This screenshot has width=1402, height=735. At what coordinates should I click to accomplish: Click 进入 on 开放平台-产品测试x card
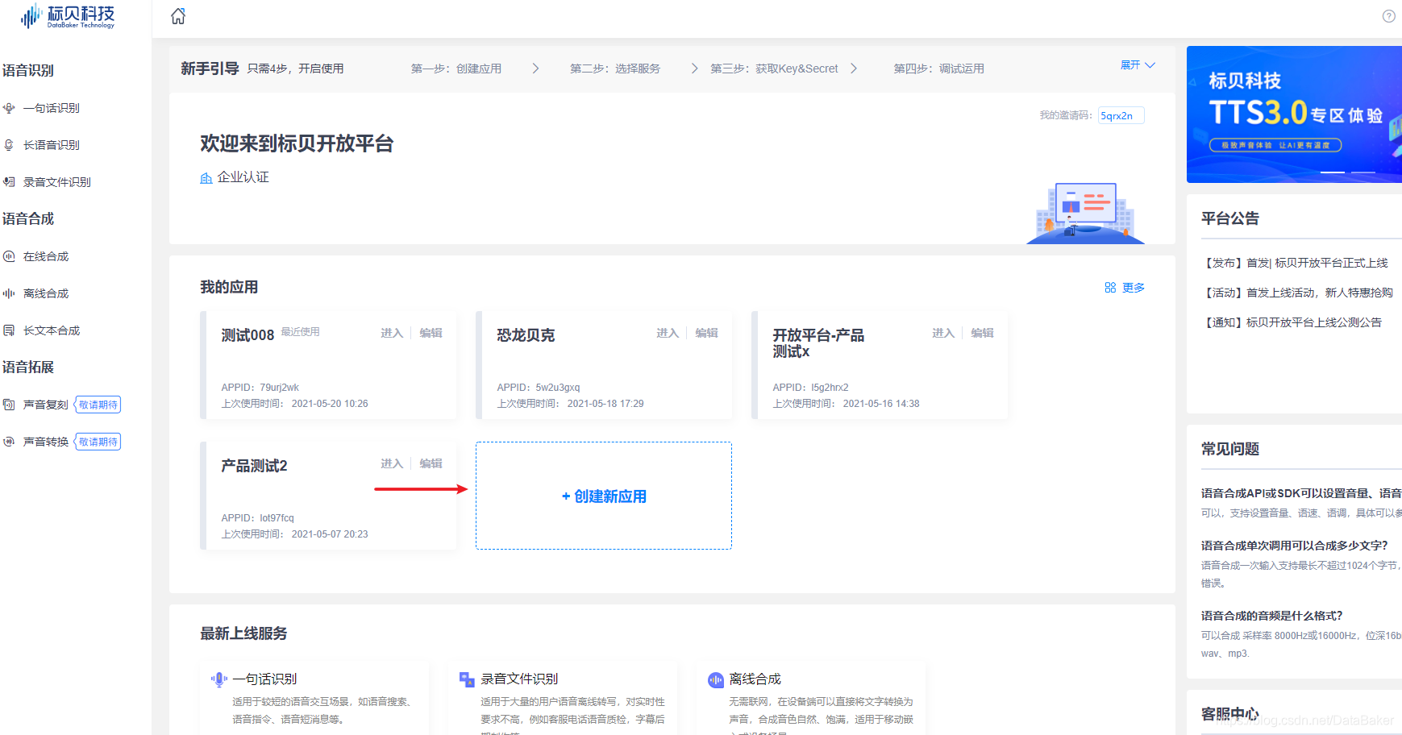coord(943,333)
